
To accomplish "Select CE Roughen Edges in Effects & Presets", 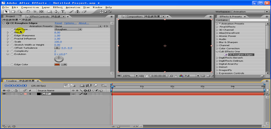I will tap(240, 55).
